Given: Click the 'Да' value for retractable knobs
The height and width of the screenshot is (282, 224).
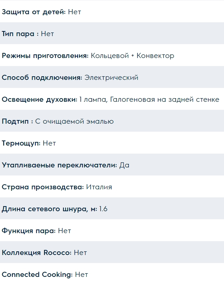Looking at the screenshot, I should [124, 165].
